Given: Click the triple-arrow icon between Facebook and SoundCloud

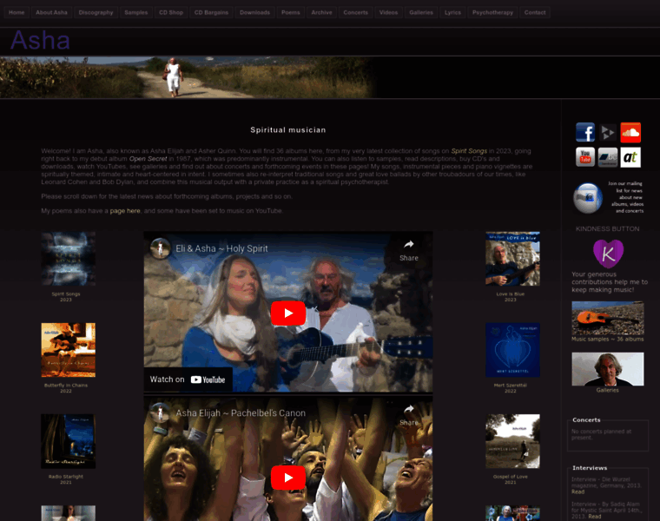Looking at the screenshot, I should pos(608,133).
